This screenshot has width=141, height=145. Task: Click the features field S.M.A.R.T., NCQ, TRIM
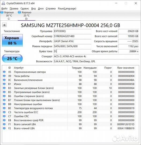(96, 61)
